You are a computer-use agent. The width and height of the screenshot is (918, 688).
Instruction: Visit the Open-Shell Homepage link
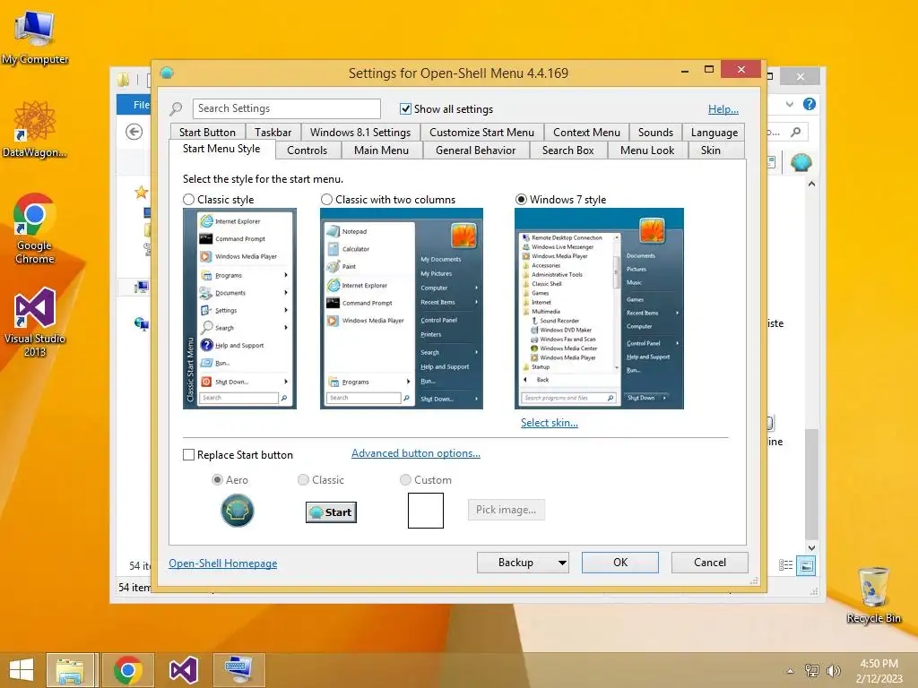(222, 563)
